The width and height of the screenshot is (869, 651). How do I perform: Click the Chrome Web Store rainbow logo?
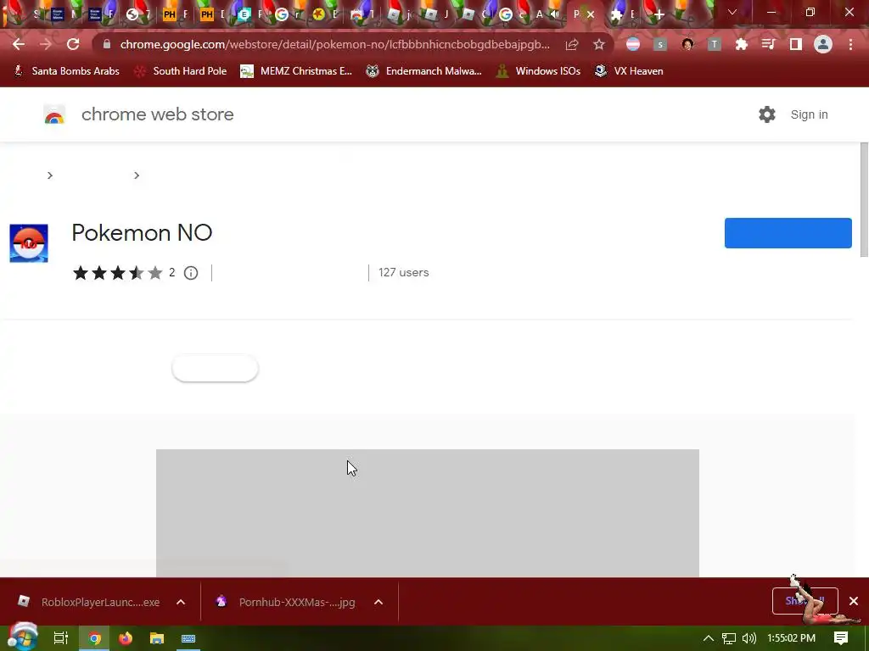[x=54, y=114]
